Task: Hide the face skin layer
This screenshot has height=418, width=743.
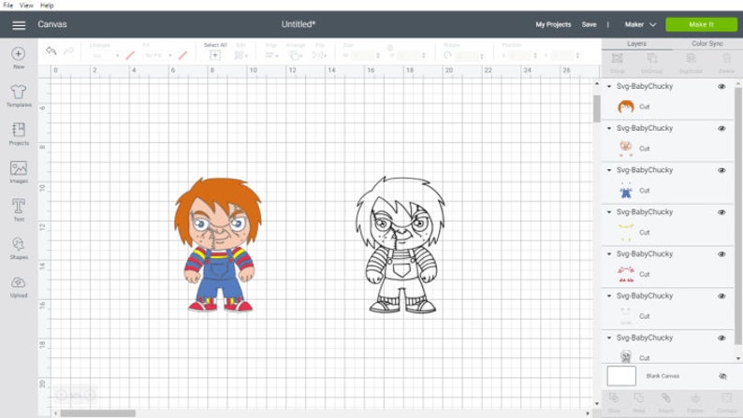Action: pyautogui.click(x=721, y=128)
